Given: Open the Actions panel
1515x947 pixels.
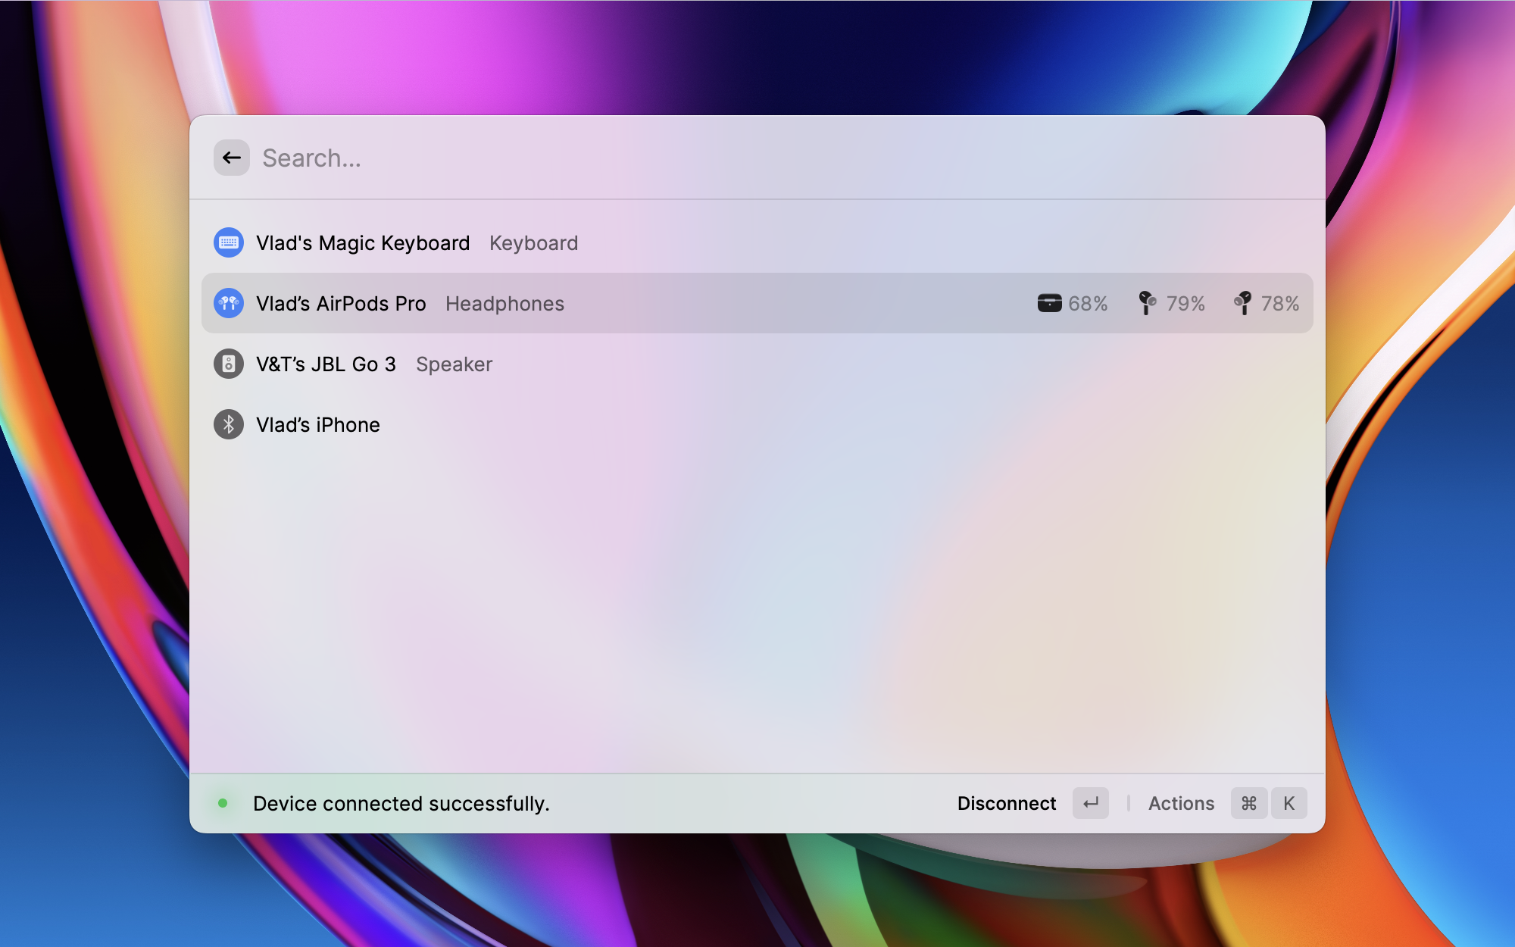Looking at the screenshot, I should (1181, 803).
